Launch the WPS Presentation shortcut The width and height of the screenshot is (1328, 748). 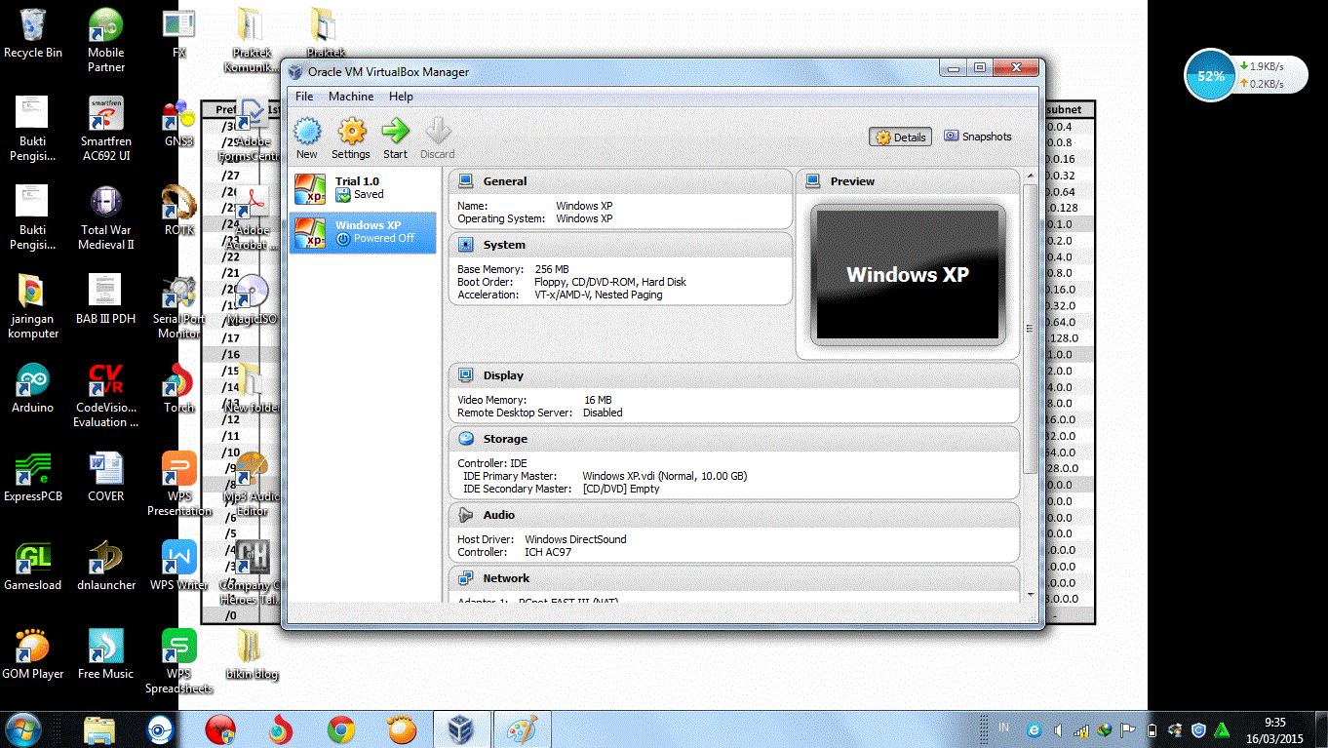[x=179, y=484]
